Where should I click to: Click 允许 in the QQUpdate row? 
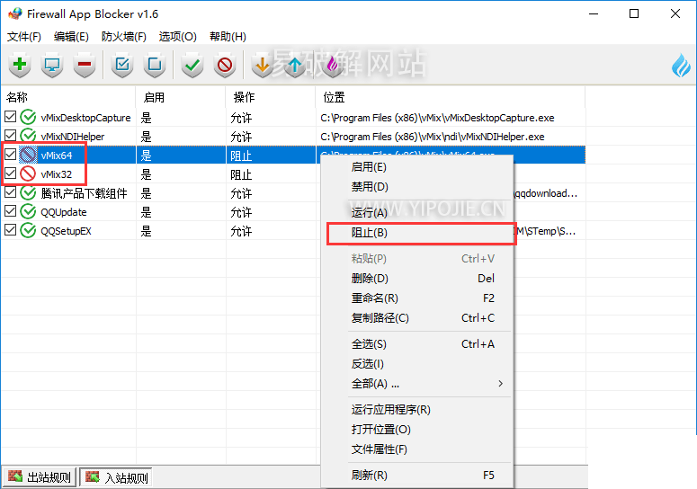pyautogui.click(x=241, y=212)
